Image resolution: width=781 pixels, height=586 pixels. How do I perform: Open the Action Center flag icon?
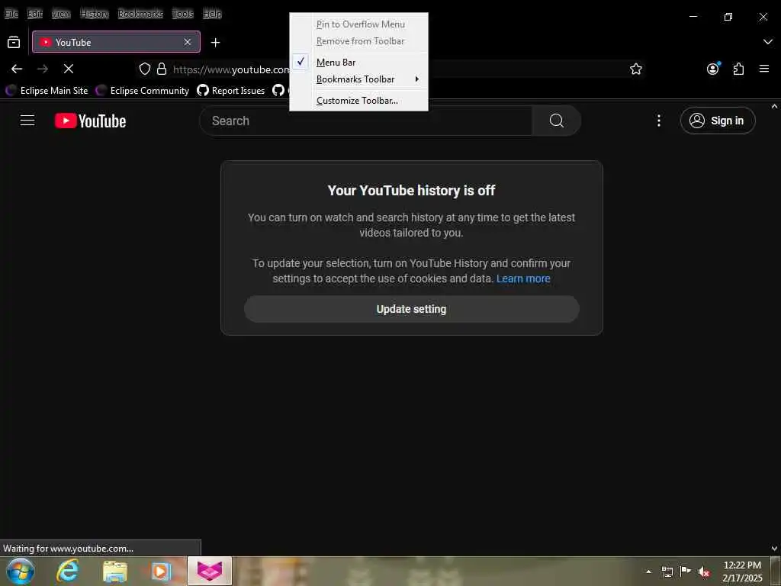(x=686, y=571)
